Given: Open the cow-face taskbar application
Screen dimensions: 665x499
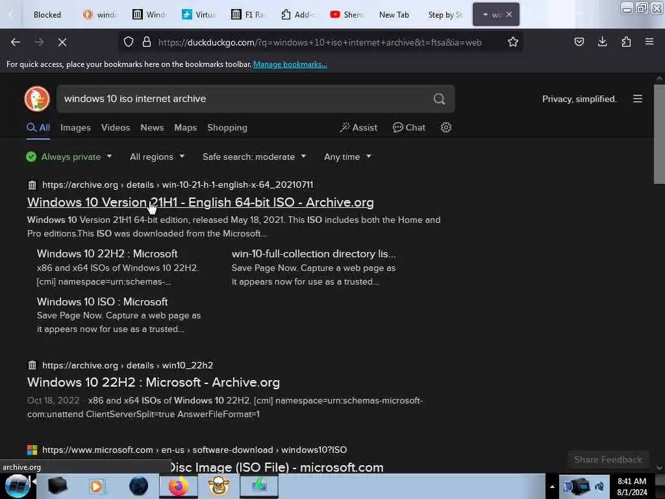Looking at the screenshot, I should [218, 486].
